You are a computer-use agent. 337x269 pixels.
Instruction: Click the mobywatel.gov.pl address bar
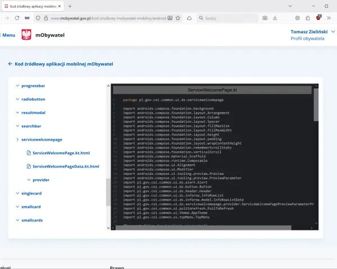pyautogui.click(x=108, y=18)
